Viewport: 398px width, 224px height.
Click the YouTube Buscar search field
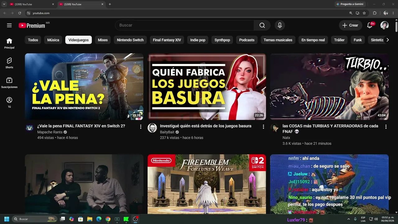tap(184, 25)
